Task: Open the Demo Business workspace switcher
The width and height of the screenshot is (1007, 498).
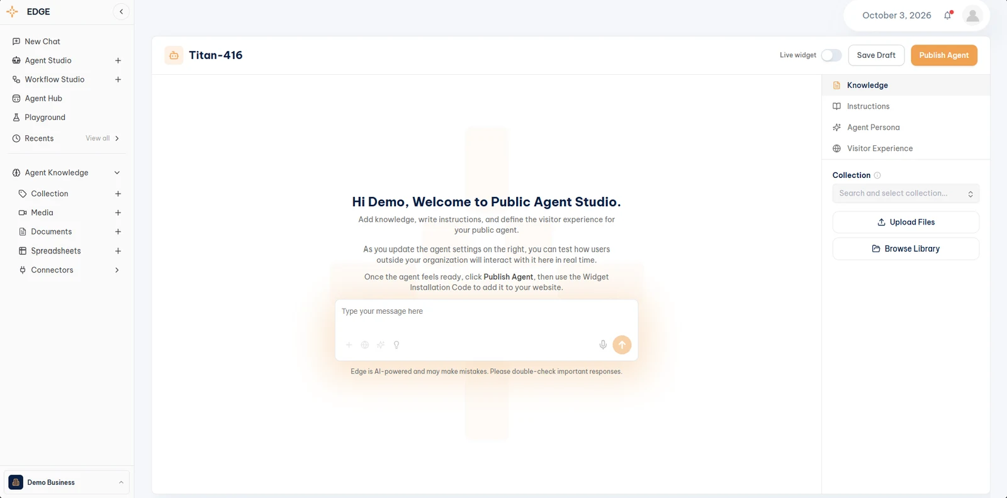Action: [x=67, y=482]
